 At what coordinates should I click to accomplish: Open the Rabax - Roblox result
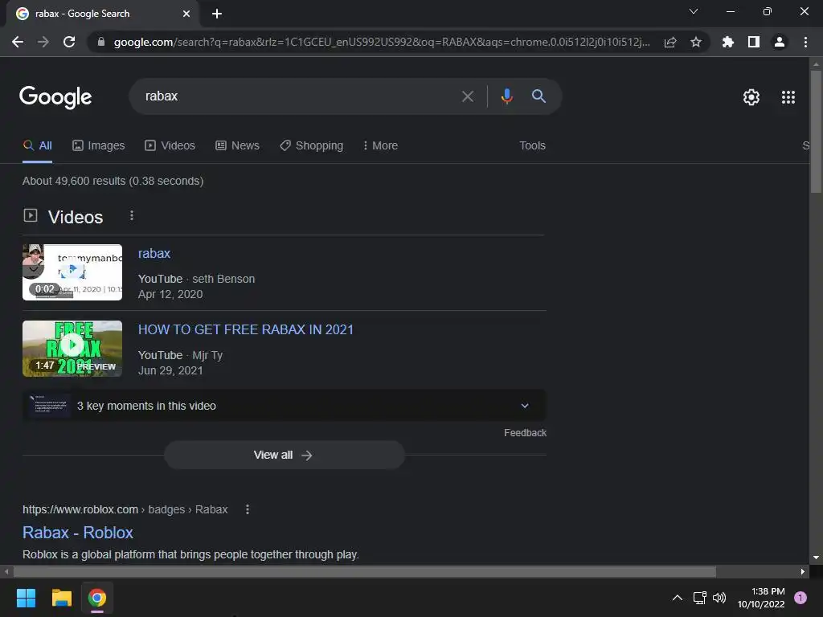[x=78, y=533]
